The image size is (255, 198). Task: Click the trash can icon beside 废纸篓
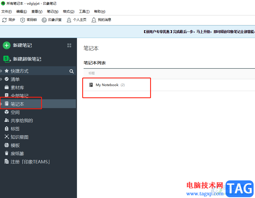point(7,153)
